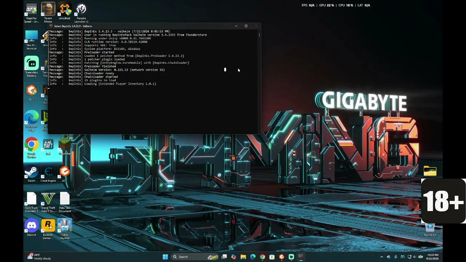Open the microphone tray icon
The width and height of the screenshot is (466, 262).
pyautogui.click(x=396, y=257)
